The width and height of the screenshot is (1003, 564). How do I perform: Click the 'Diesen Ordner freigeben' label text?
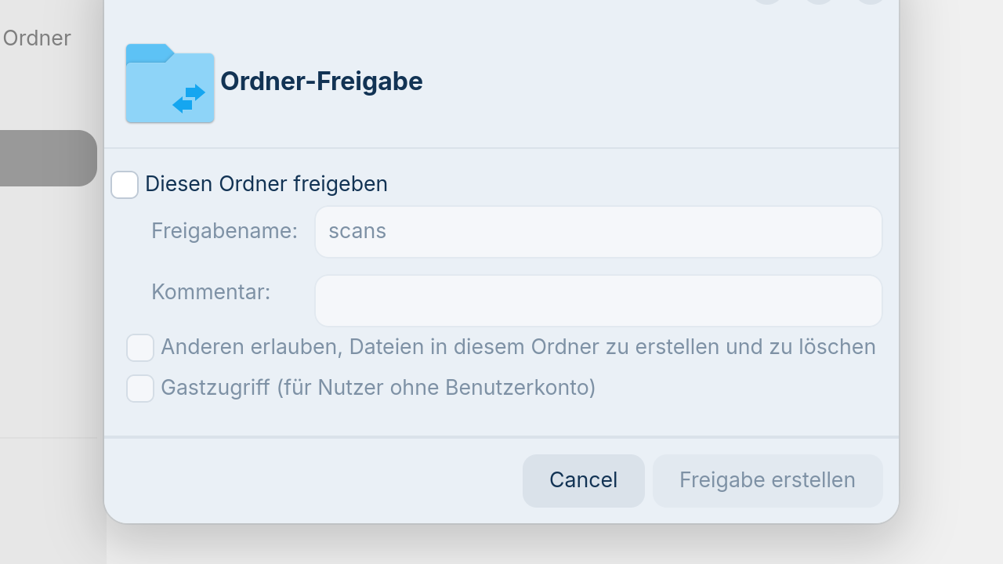266,184
